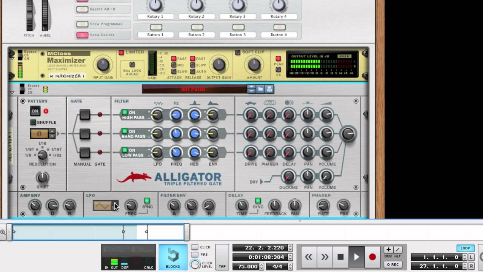Image resolution: width=483 pixels, height=272 pixels.
Task: Click the song position stepper at 22. 2. 2.220
Action: click(x=290, y=248)
